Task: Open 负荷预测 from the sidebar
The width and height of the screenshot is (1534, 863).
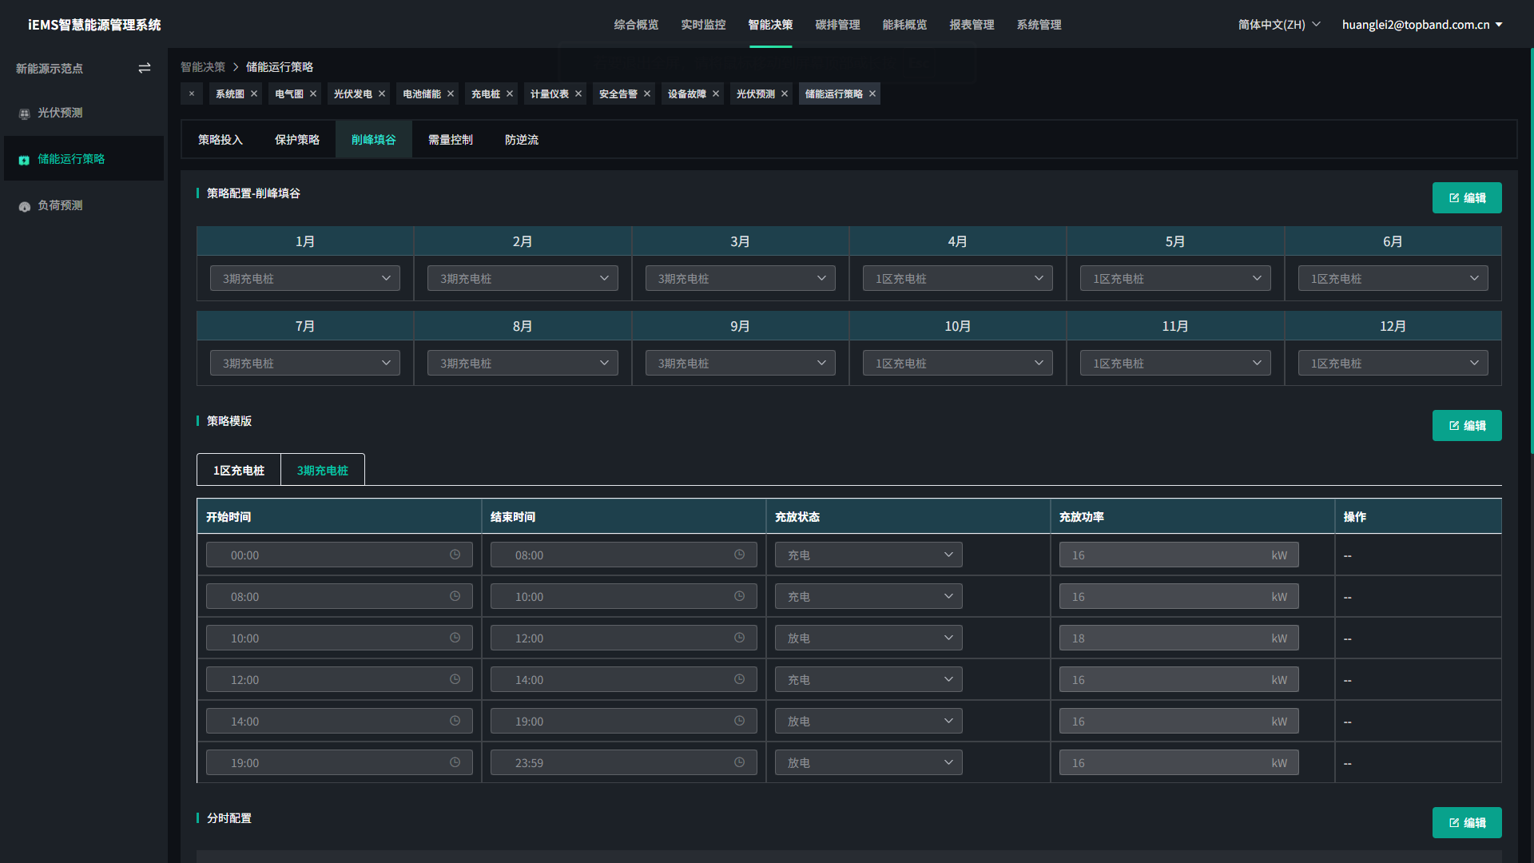Action: pyautogui.click(x=24, y=205)
